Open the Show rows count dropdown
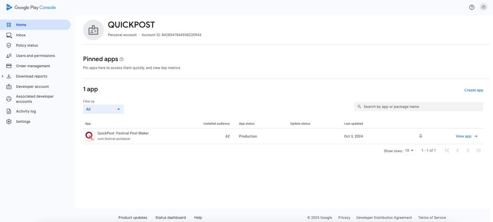 [409, 150]
